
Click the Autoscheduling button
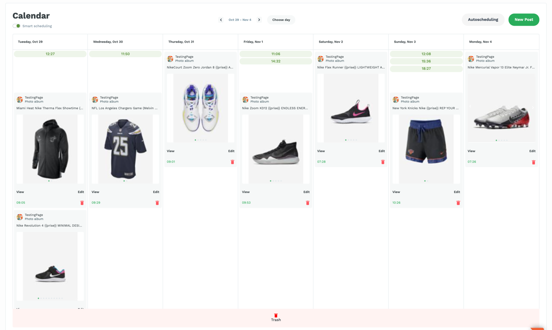click(483, 20)
